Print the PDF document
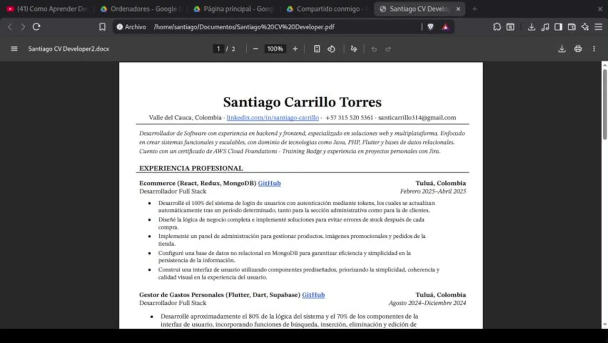 (578, 49)
